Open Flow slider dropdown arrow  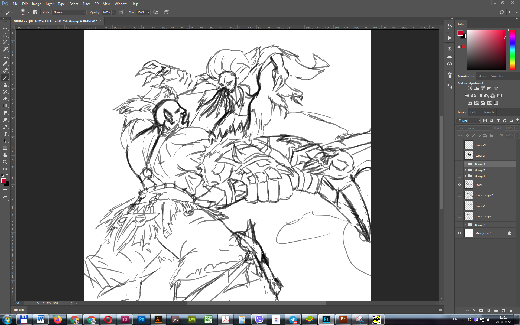(x=148, y=12)
